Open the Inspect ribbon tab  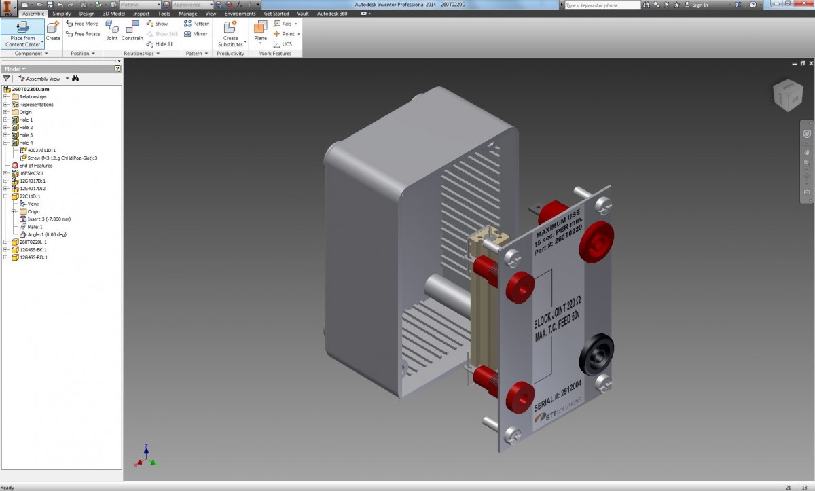click(x=140, y=13)
